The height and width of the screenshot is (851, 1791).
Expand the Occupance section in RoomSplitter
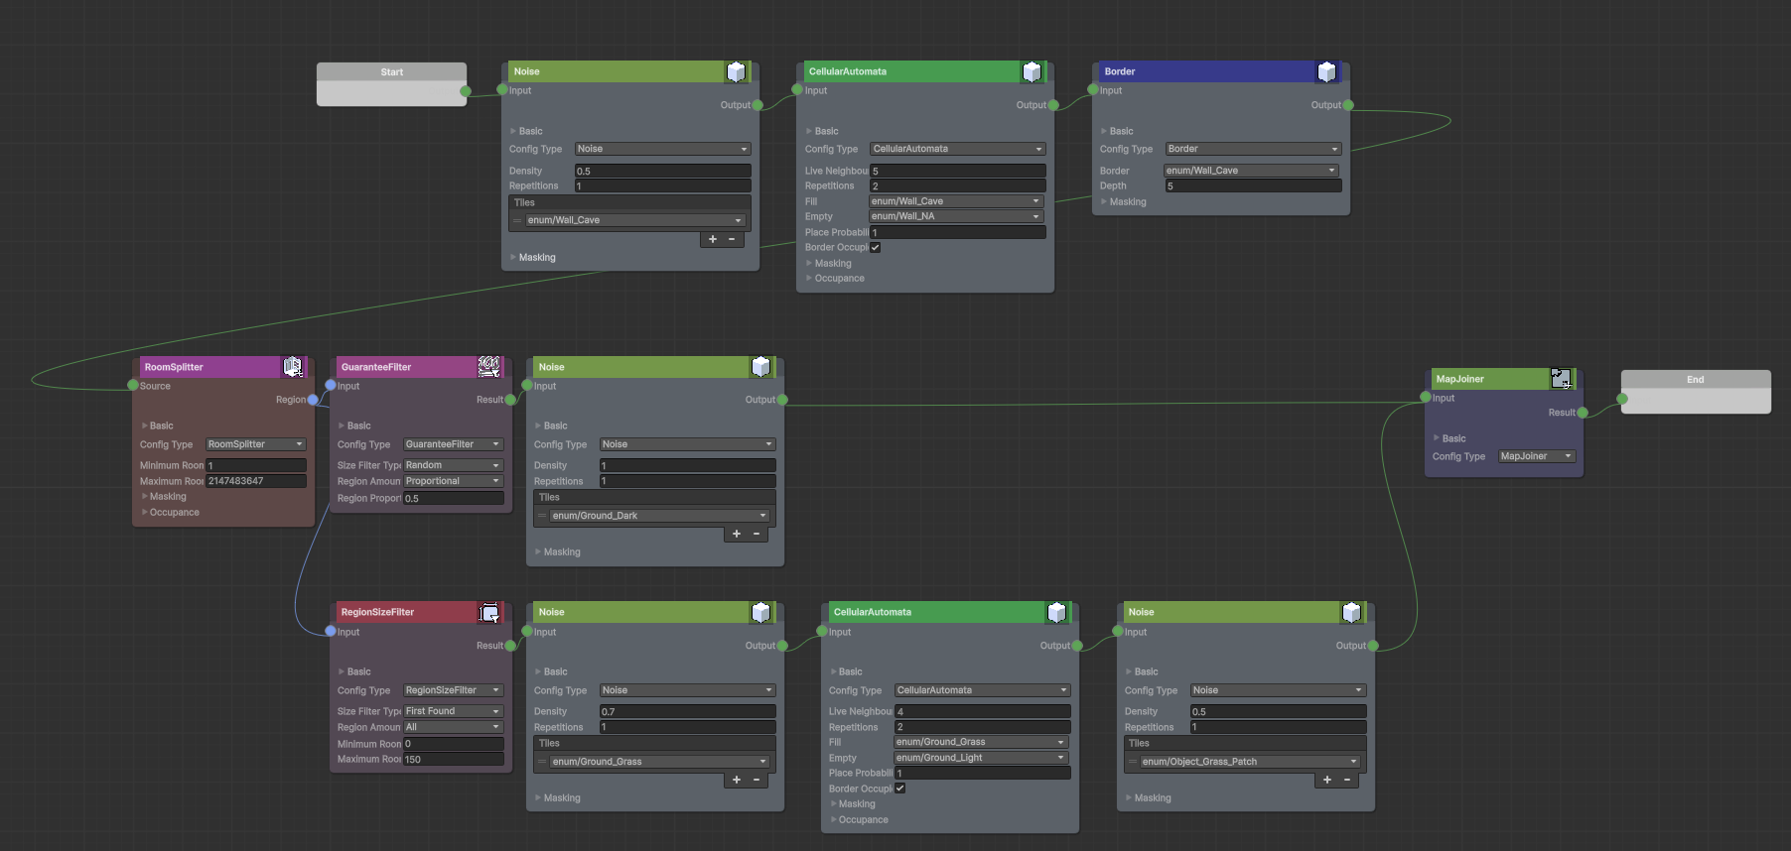tap(174, 513)
